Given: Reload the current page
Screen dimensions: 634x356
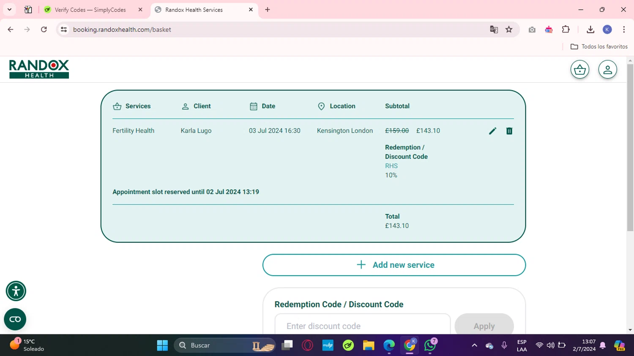Looking at the screenshot, I should (44, 30).
